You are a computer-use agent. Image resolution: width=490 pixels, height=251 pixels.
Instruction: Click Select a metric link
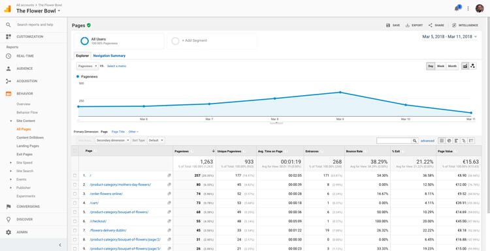(x=116, y=66)
